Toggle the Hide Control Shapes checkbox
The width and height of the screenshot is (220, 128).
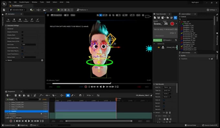pos(22,38)
